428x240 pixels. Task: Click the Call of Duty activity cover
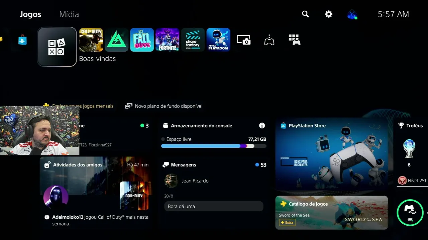click(134, 196)
